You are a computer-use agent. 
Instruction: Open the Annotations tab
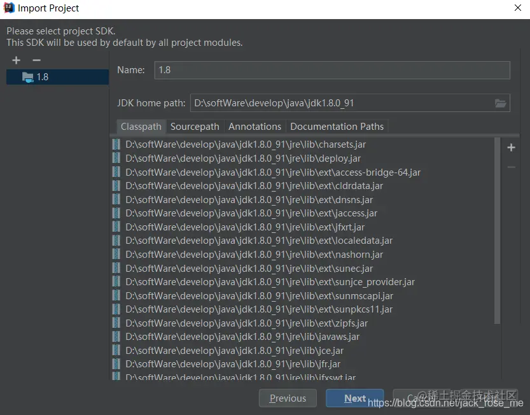point(255,127)
